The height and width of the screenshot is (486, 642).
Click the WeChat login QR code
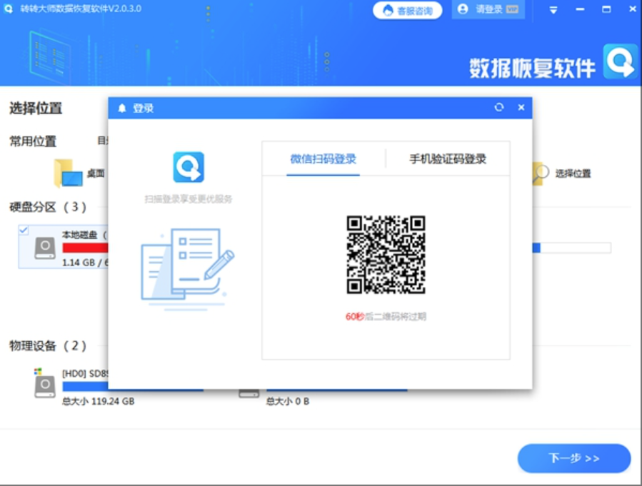point(386,255)
